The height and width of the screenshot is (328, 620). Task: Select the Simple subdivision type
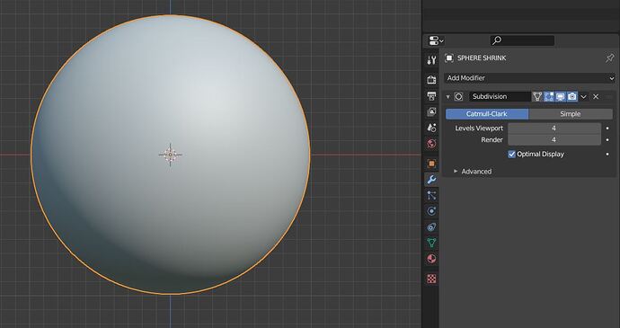571,114
